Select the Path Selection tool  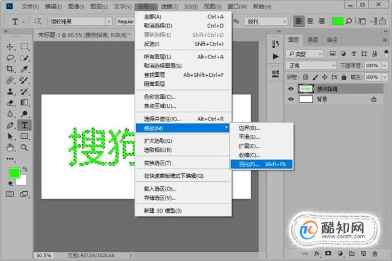point(10,137)
